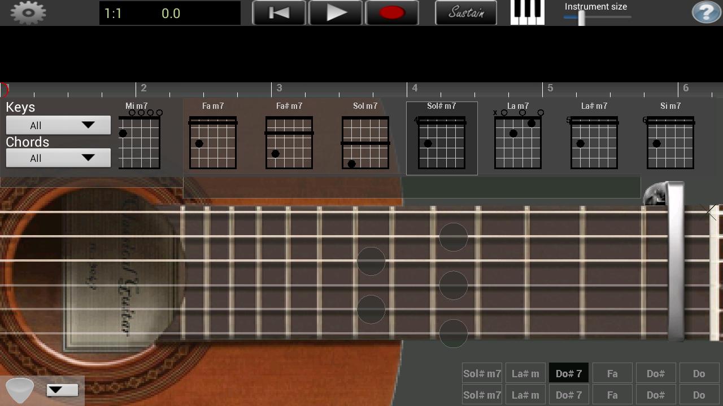Open the help question mark icon
The width and height of the screenshot is (723, 406).
click(x=706, y=12)
